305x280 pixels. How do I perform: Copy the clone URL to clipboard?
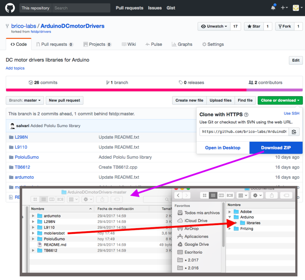point(294,132)
